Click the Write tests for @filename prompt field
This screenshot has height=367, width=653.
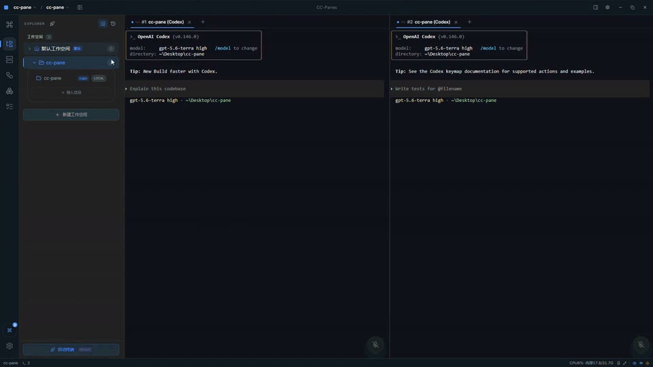[520, 88]
